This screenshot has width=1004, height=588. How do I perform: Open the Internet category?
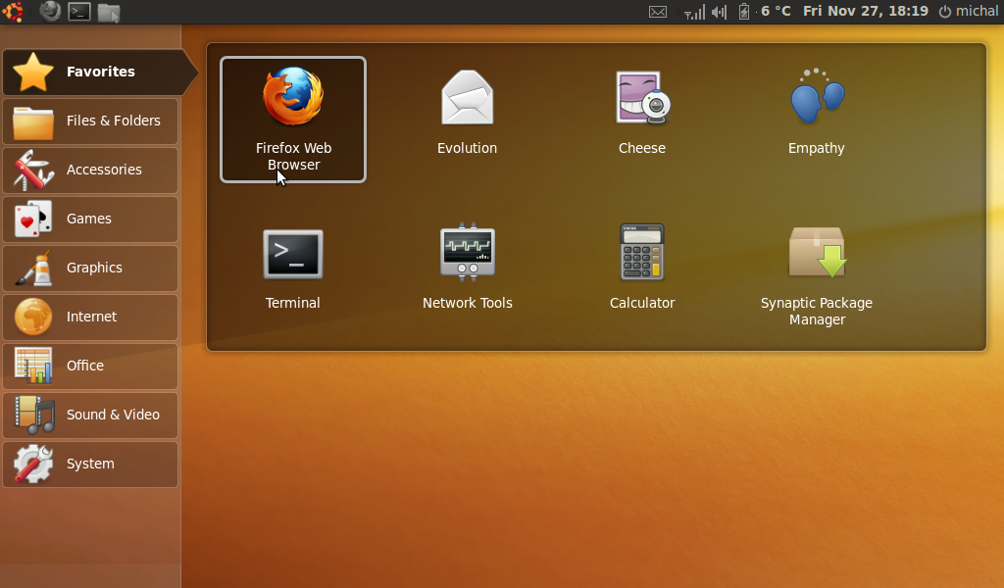[x=90, y=317]
